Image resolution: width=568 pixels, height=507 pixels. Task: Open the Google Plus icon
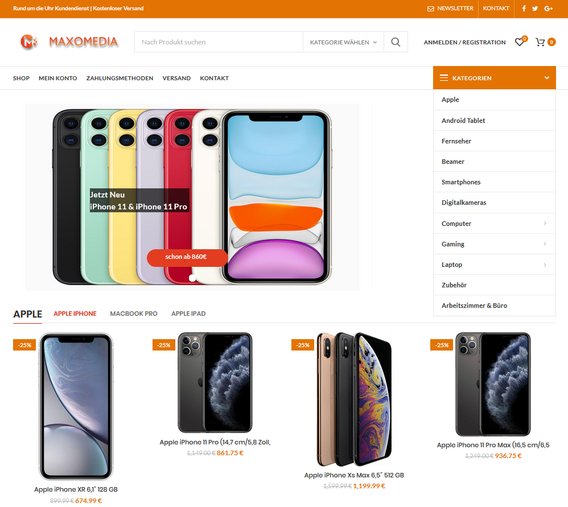(x=549, y=9)
